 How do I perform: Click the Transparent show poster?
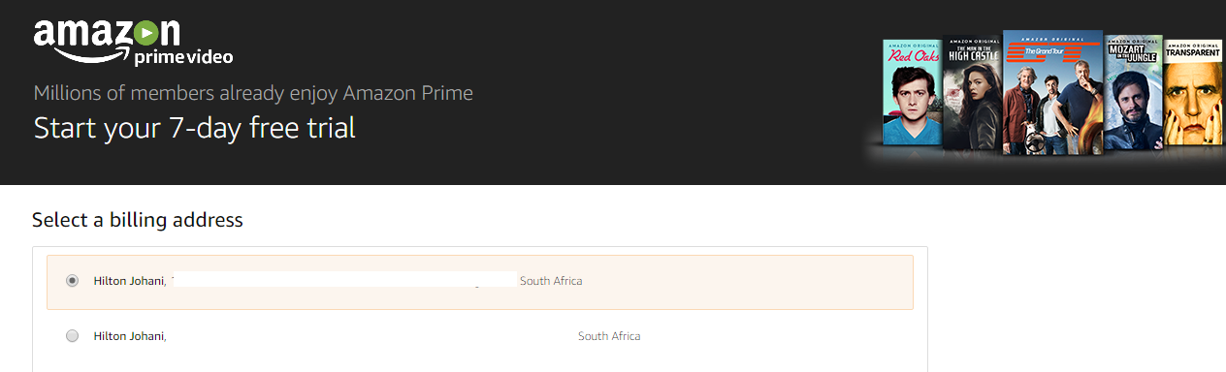coord(1193,93)
